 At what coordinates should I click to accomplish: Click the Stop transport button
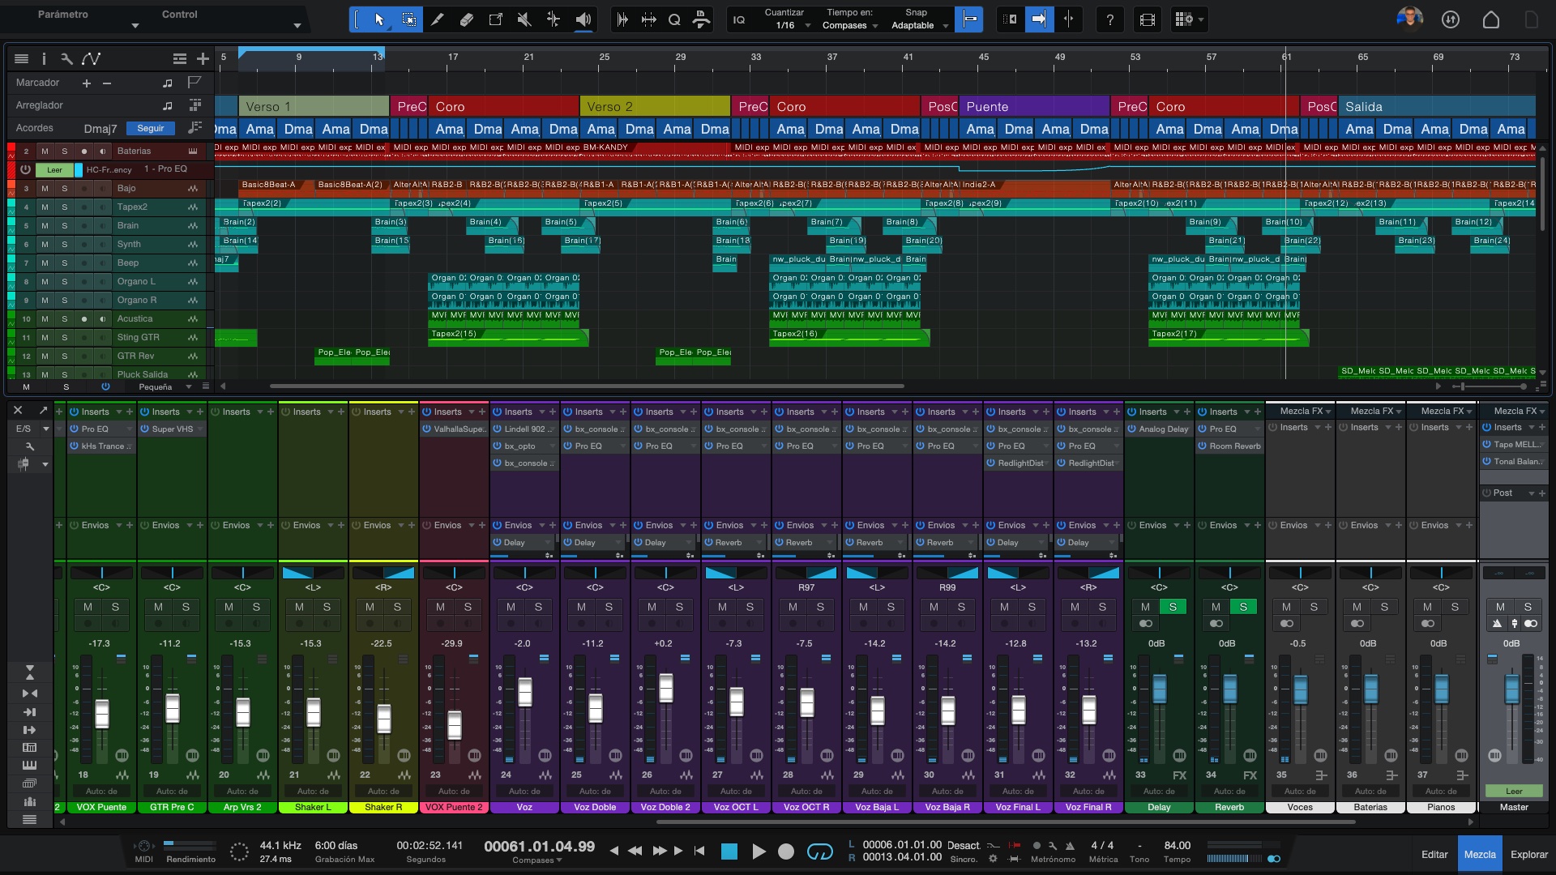pyautogui.click(x=729, y=852)
